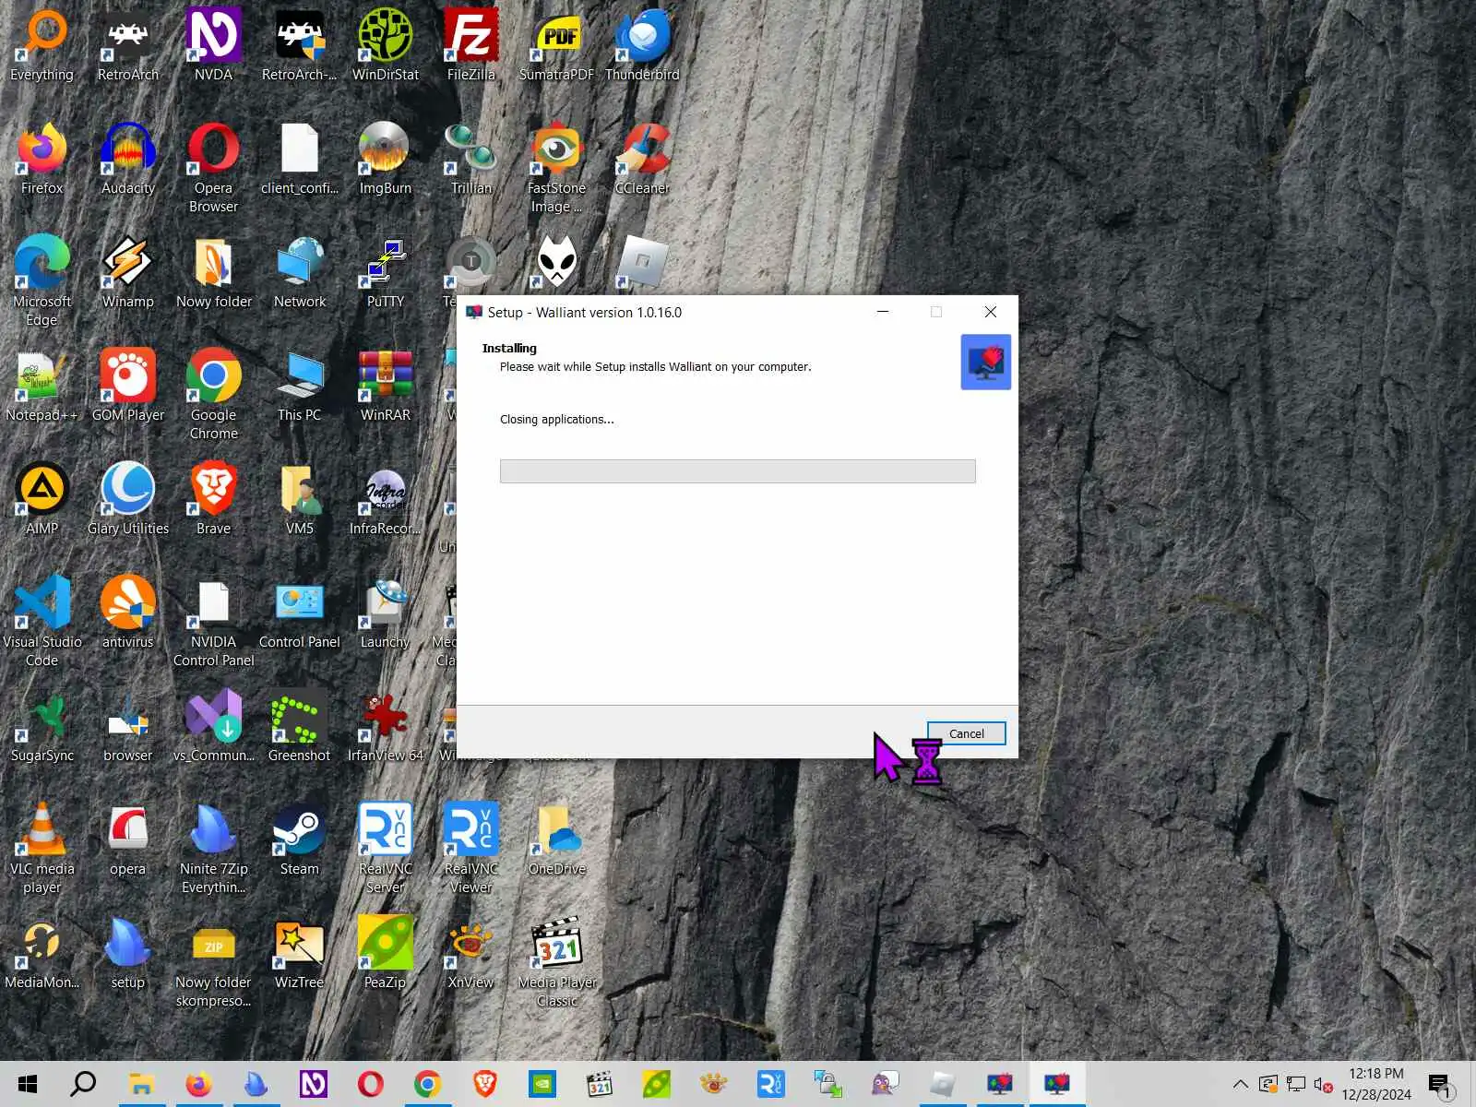Viewport: 1476px width, 1107px height.
Task: Select the Visual Studio Code desktop icon
Action: coord(42,622)
